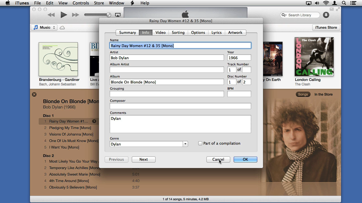This screenshot has height=203, width=362.
Task: Click the downloads arrow icon
Action: pyautogui.click(x=326, y=15)
